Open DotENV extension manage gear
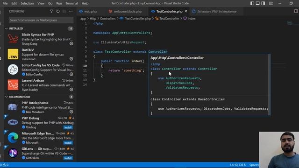The height and width of the screenshot is (168, 299). [x=71, y=59]
